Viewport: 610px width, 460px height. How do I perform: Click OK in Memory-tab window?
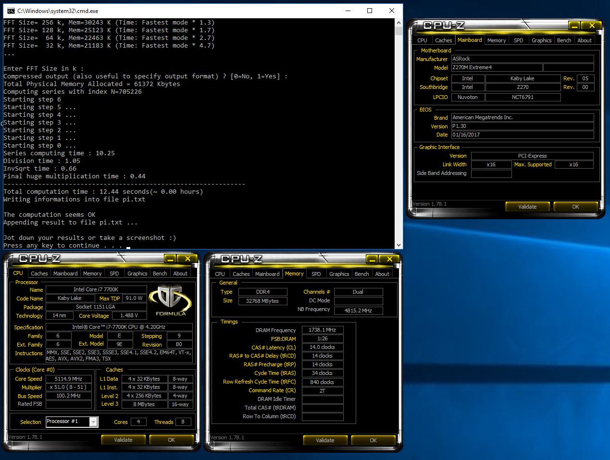(373, 440)
